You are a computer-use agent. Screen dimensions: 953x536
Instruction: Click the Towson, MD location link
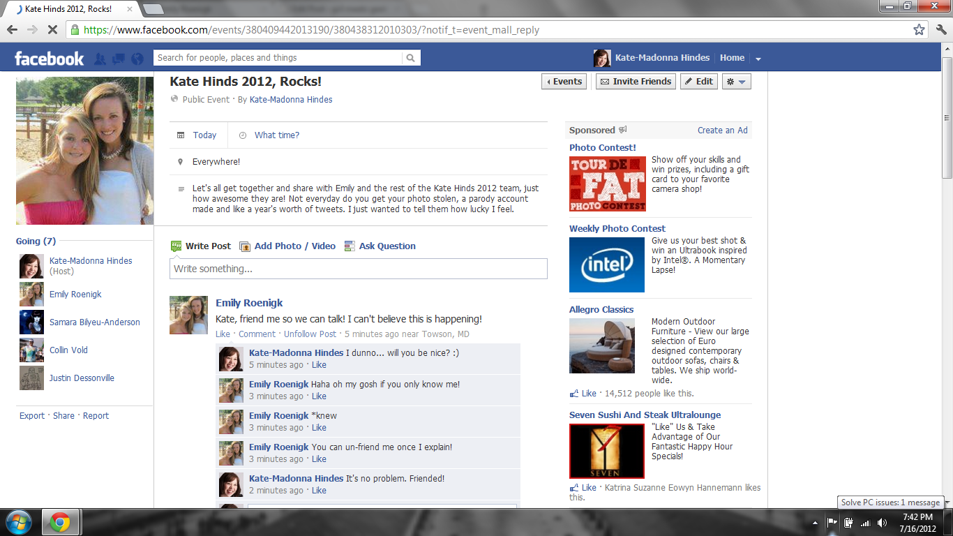click(445, 334)
